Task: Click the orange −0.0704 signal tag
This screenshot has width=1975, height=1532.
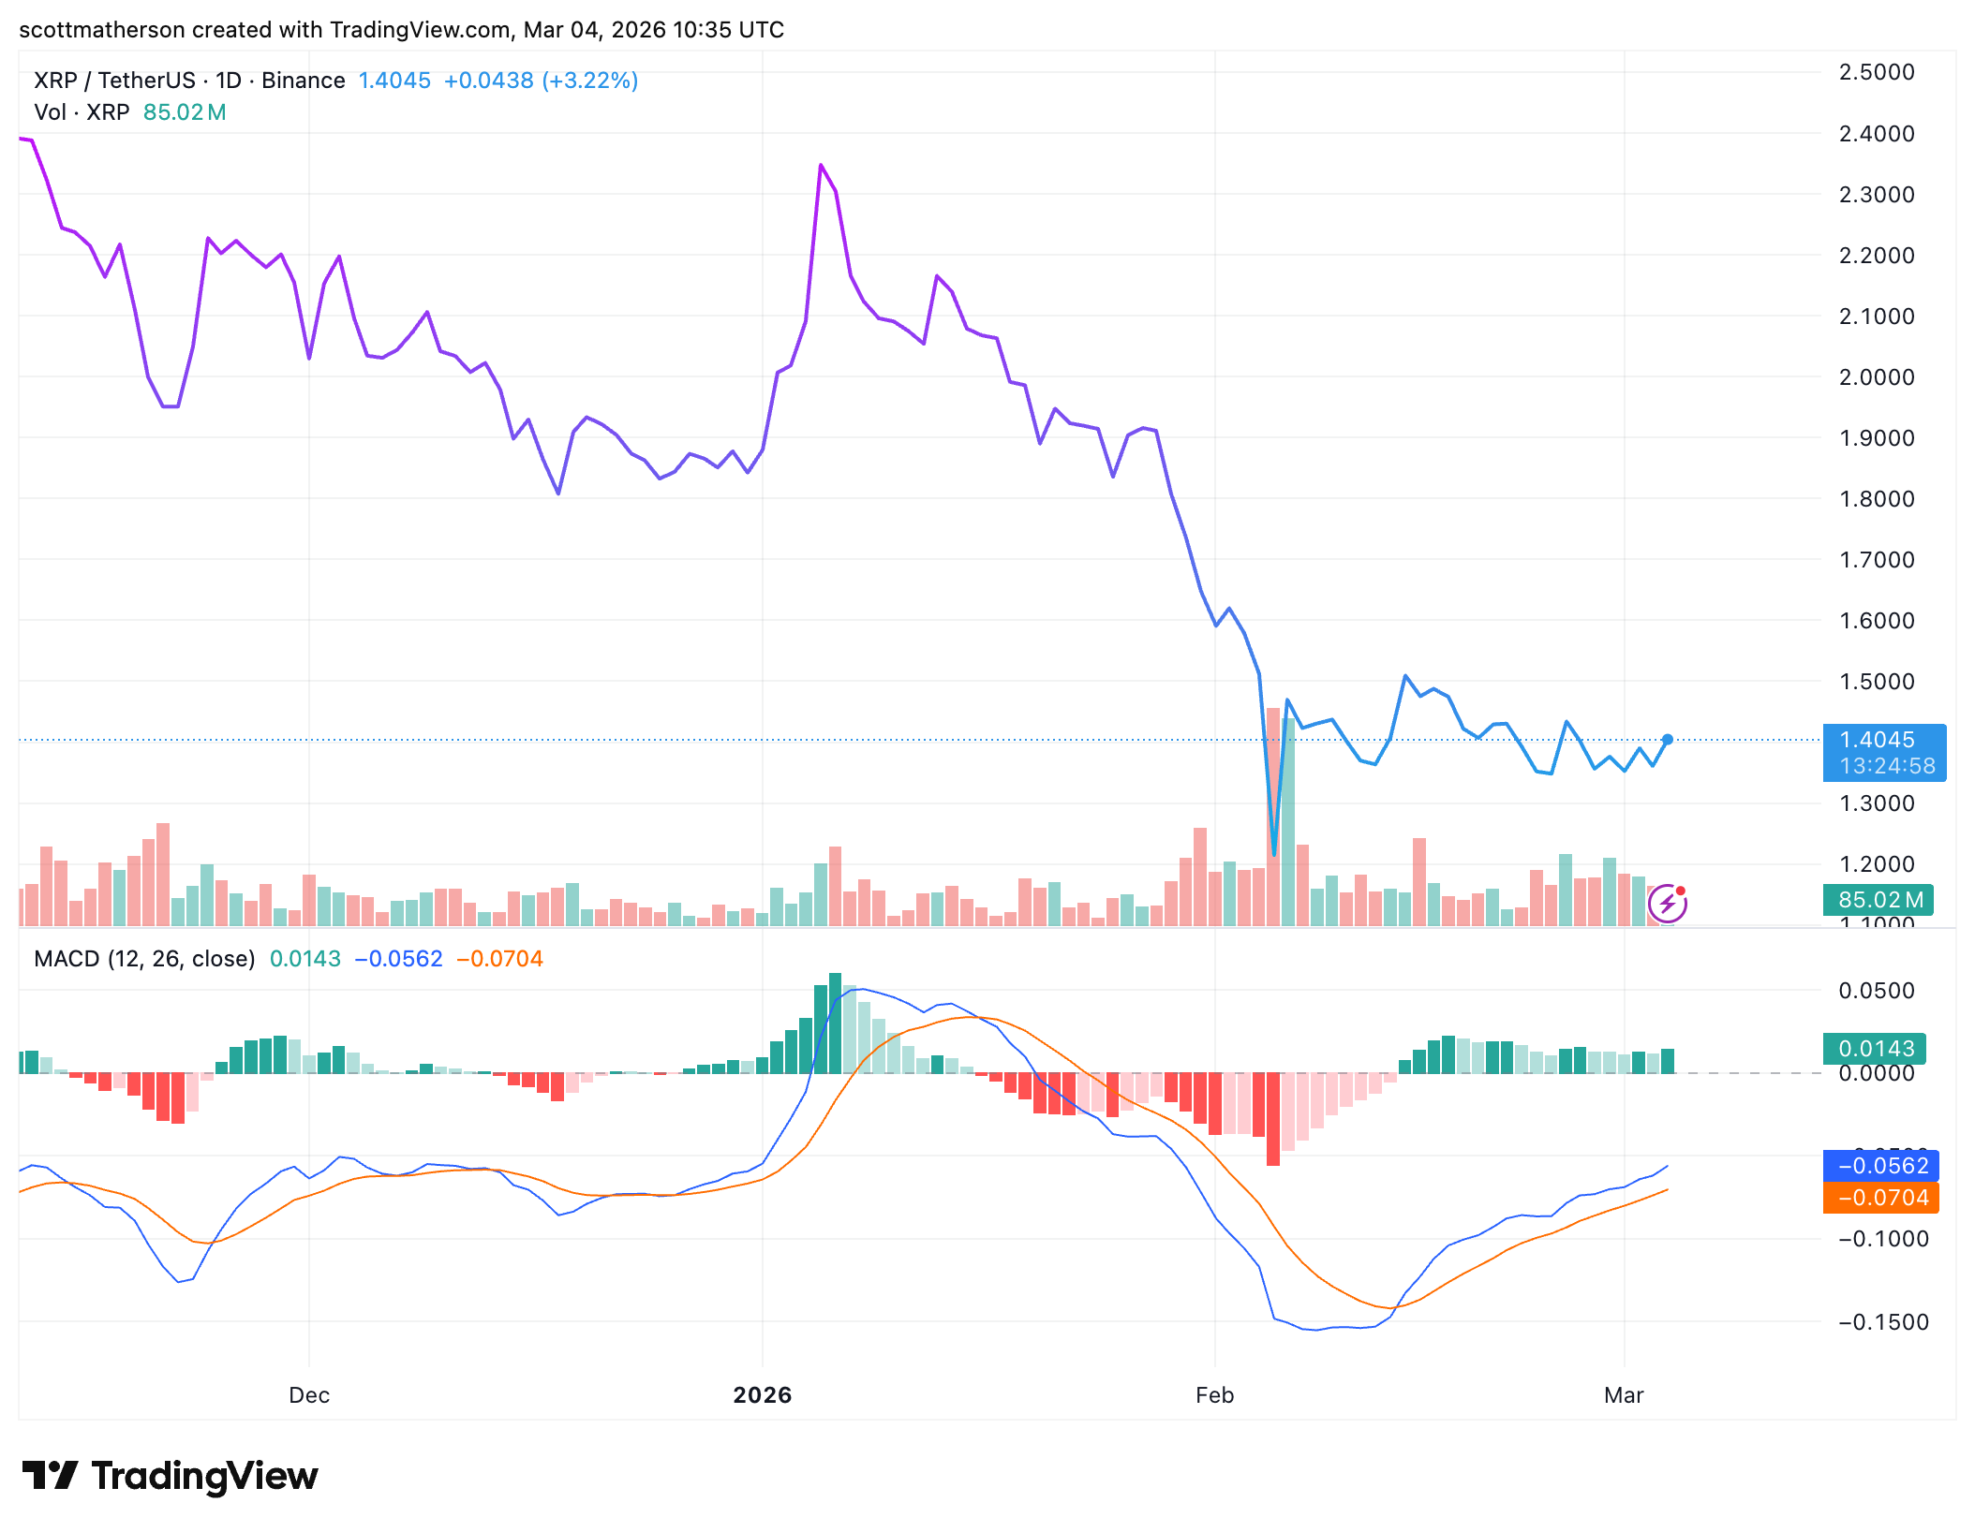Action: pos(1881,1198)
